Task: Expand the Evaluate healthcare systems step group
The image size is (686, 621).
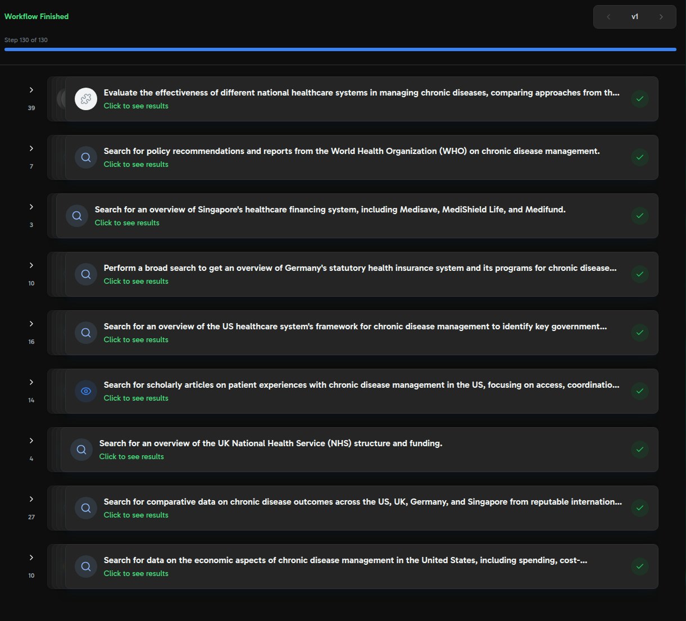Action: pos(31,90)
